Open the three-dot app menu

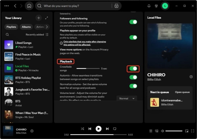click(x=6, y=6)
